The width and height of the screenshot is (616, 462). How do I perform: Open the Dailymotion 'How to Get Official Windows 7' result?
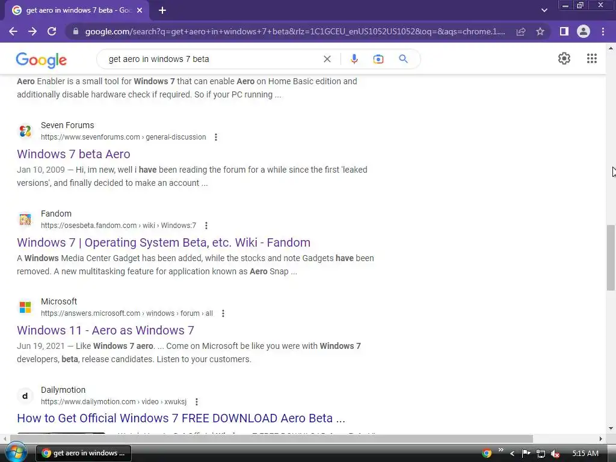(x=181, y=419)
